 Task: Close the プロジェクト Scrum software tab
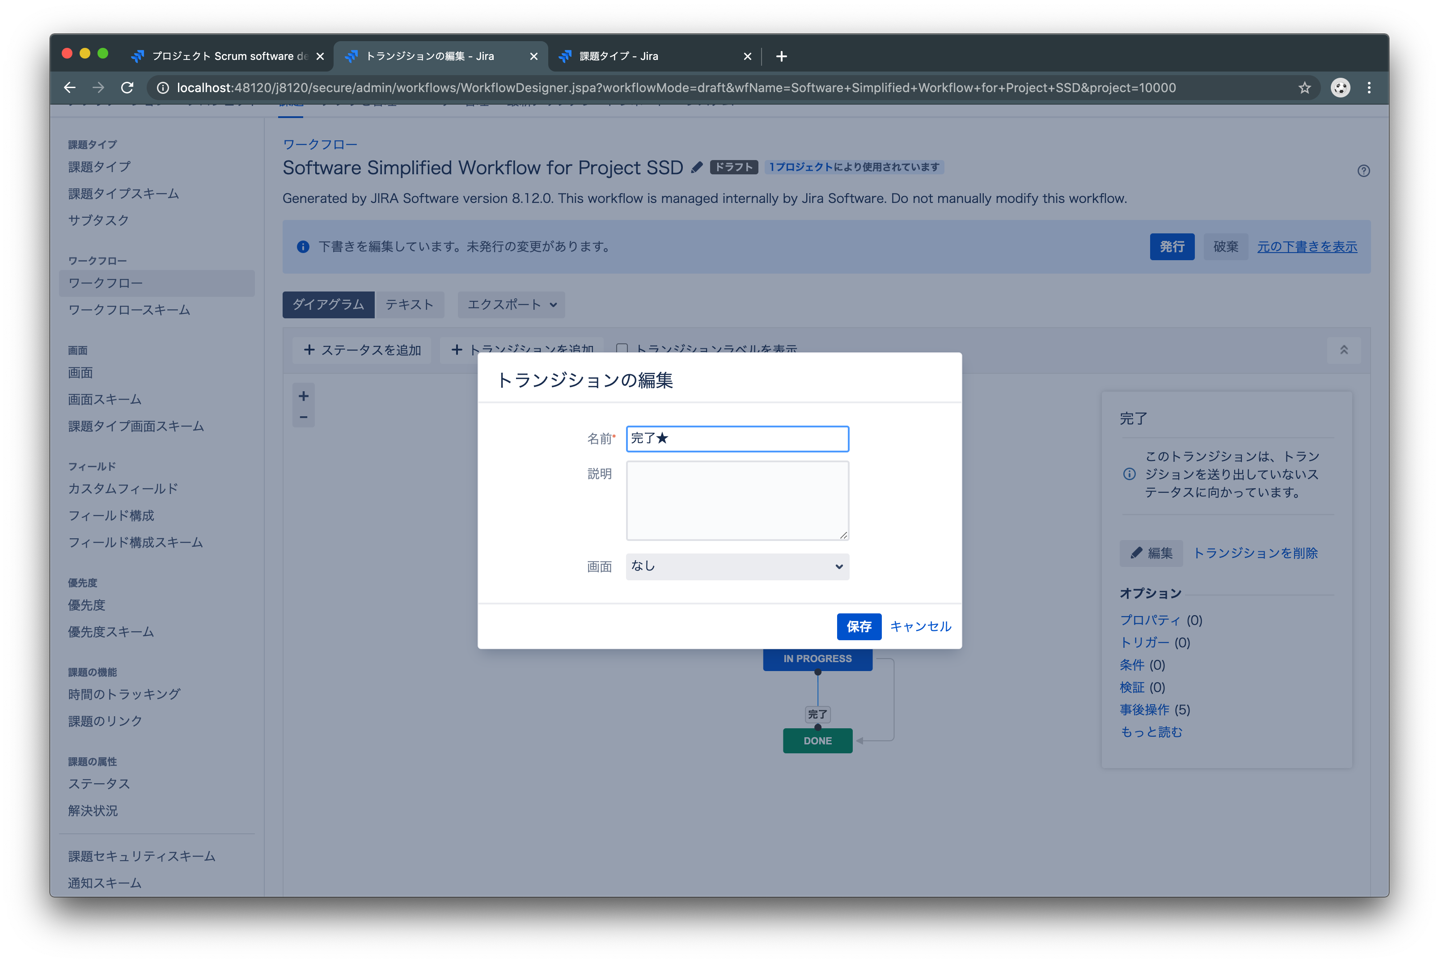320,56
